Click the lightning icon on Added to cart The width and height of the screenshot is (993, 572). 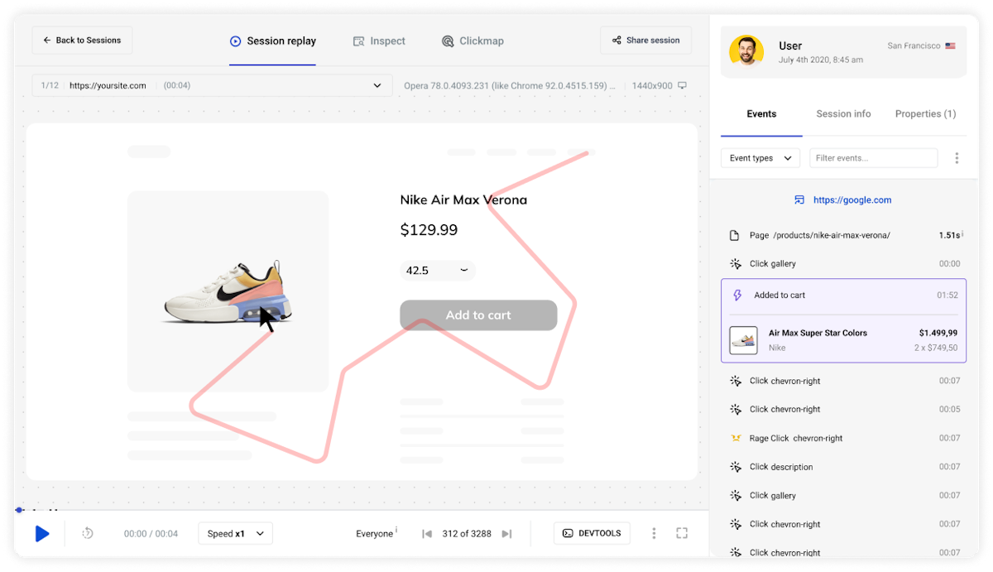[x=738, y=295]
